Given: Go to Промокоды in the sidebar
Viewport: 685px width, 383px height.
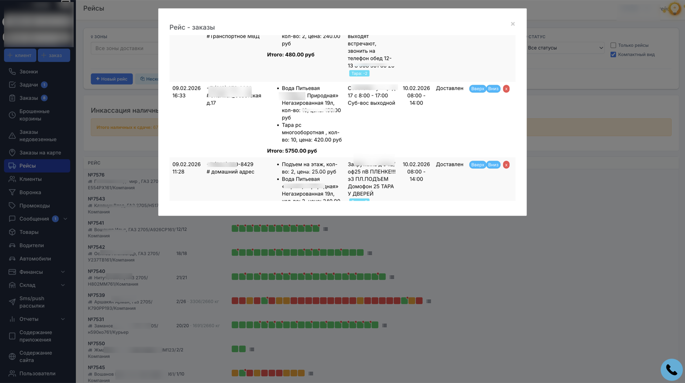Looking at the screenshot, I should pos(34,205).
